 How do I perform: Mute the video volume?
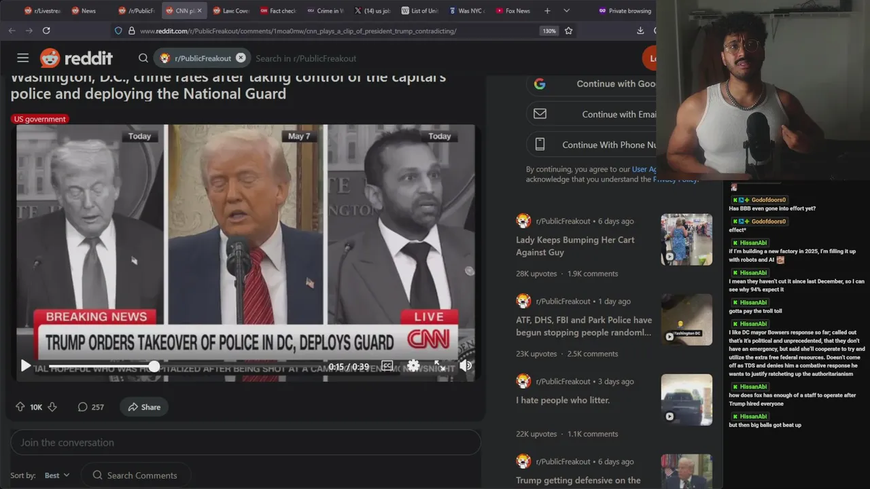pos(466,366)
